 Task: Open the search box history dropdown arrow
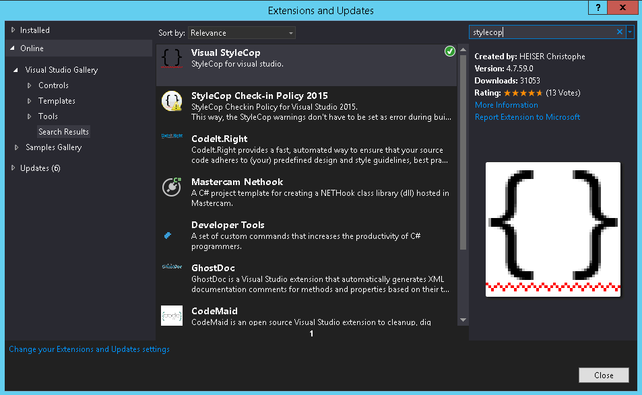(x=630, y=32)
